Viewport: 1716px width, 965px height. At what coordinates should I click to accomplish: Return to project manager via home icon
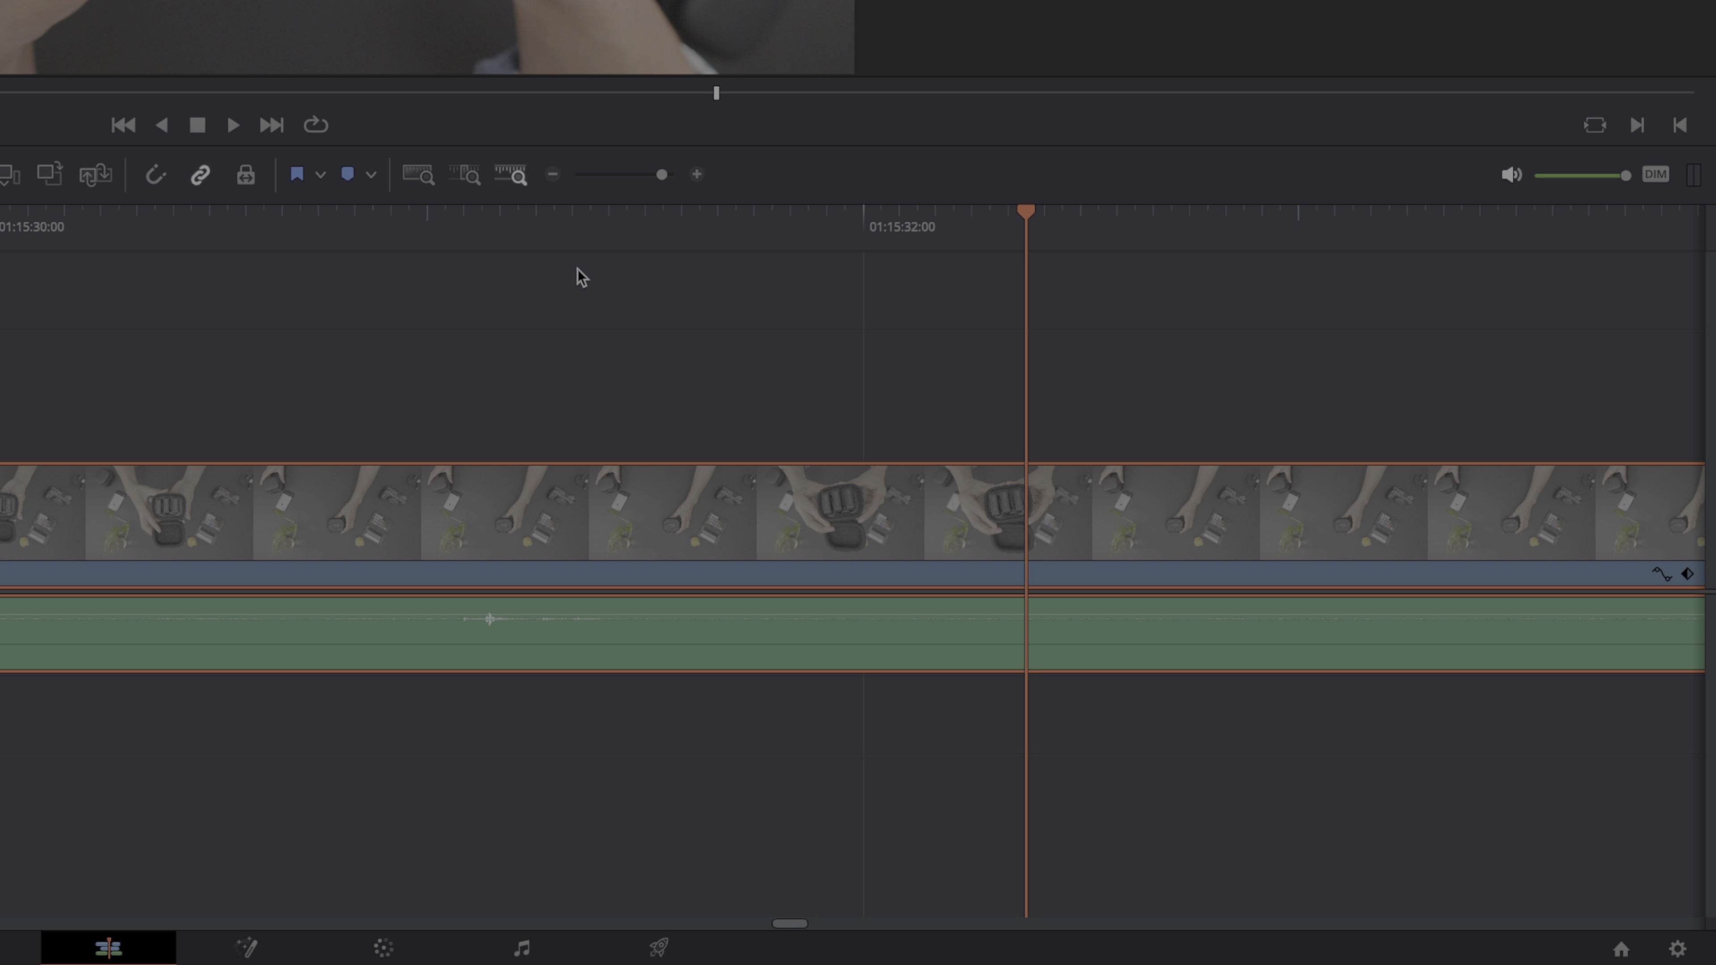point(1621,948)
